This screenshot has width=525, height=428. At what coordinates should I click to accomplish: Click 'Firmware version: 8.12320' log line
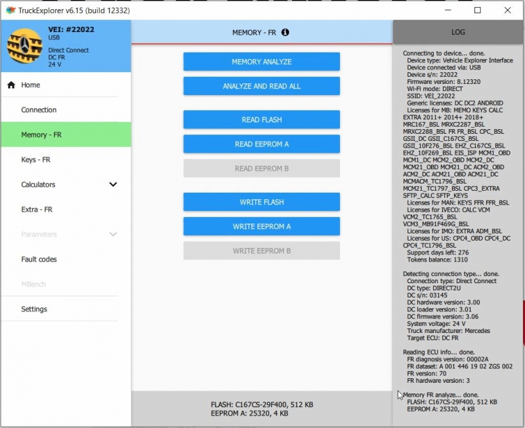pyautogui.click(x=444, y=81)
